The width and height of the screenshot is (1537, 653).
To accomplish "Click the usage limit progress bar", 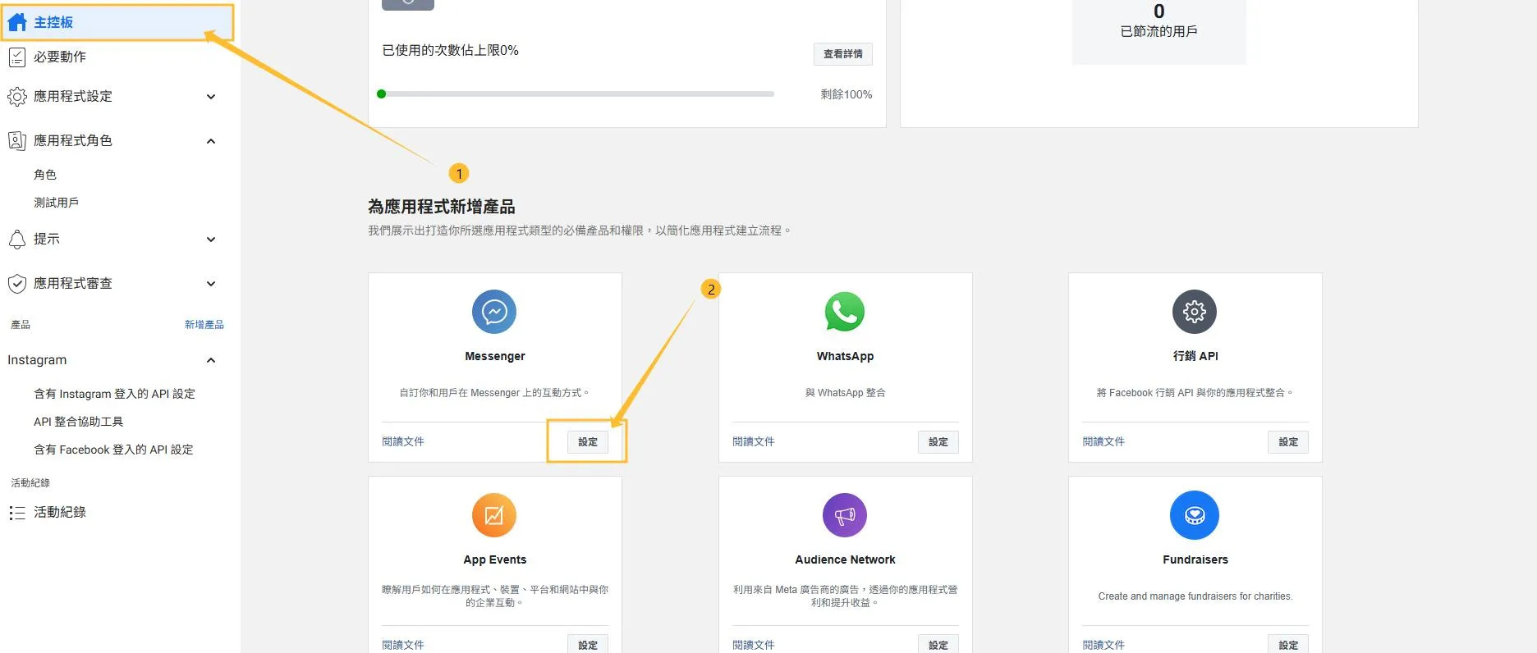I will click(x=576, y=94).
